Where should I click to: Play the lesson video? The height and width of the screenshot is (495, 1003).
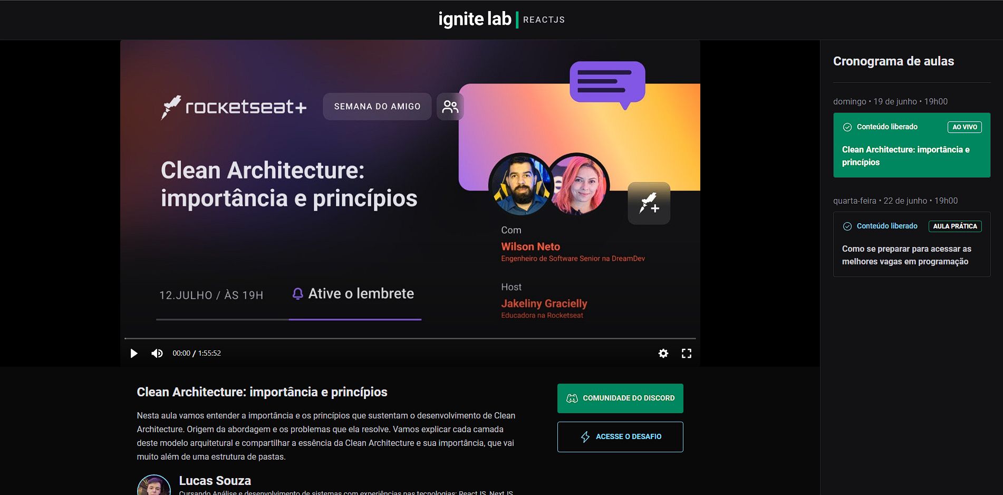(134, 354)
